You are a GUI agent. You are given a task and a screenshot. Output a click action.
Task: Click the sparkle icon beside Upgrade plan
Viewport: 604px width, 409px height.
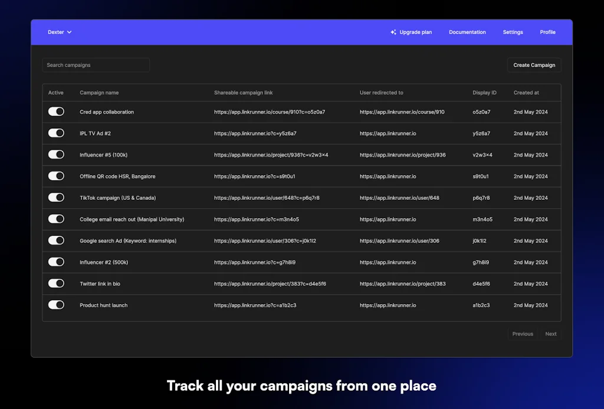point(393,32)
